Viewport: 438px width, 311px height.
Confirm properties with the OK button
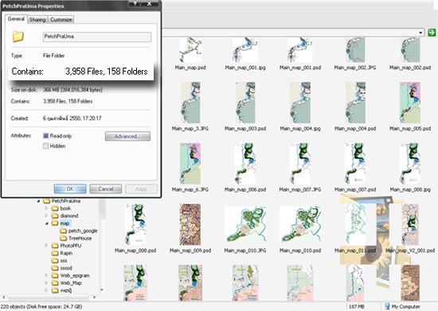coord(70,189)
